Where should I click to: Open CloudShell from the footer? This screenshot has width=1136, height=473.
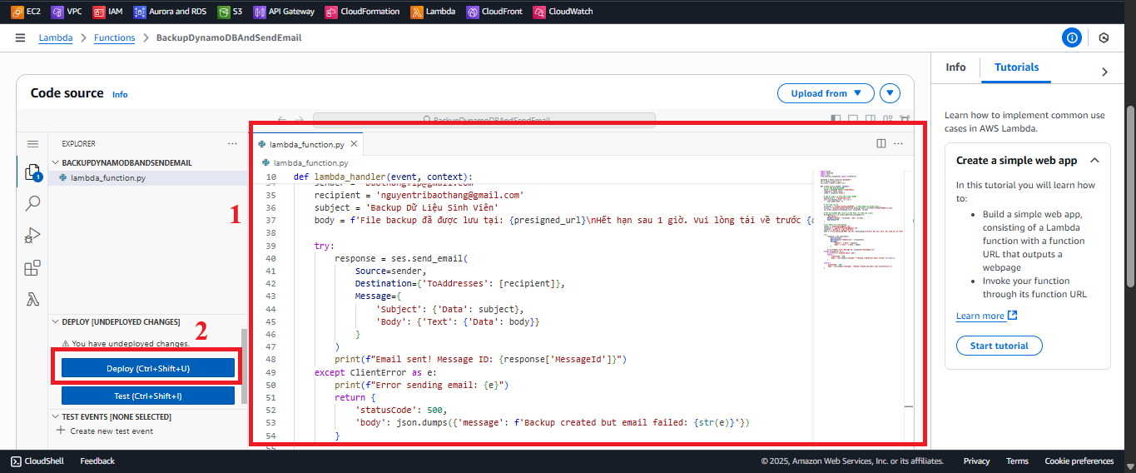click(x=39, y=461)
